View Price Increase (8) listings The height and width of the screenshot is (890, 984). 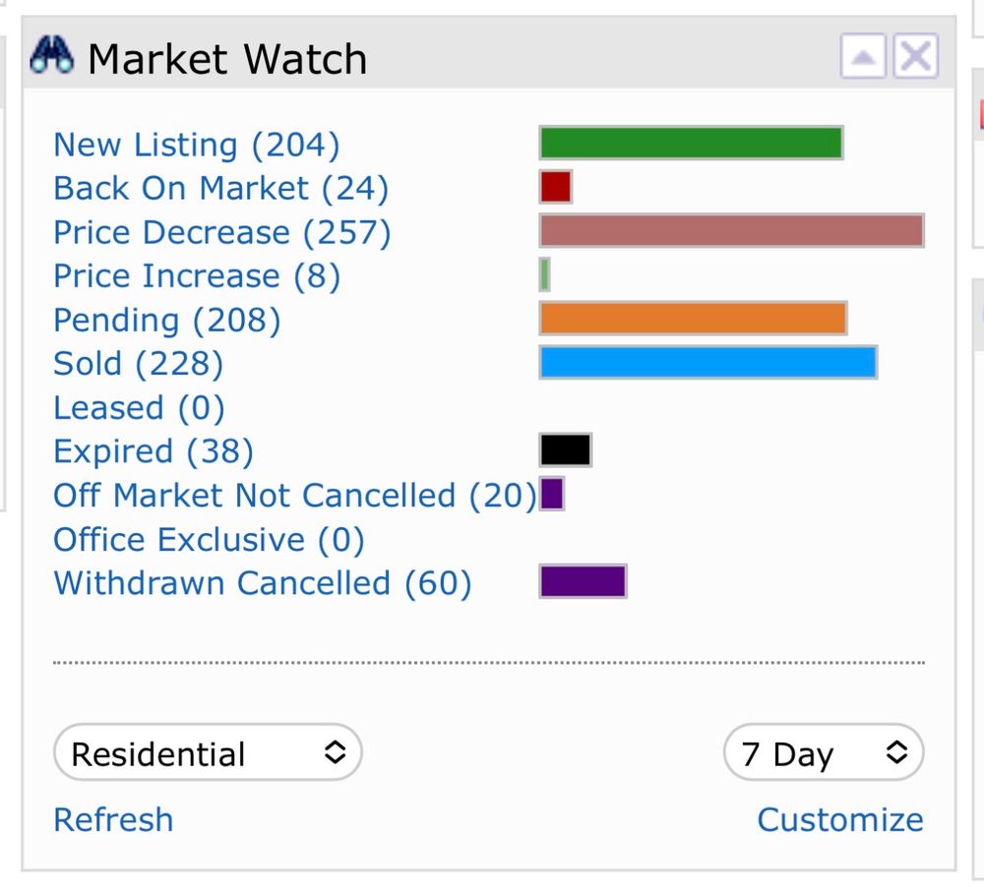(x=197, y=276)
